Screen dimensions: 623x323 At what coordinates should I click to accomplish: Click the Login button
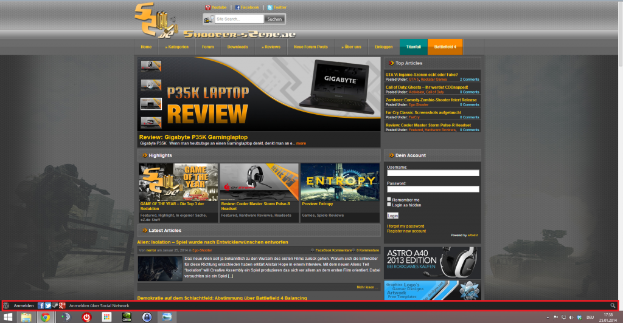(392, 216)
